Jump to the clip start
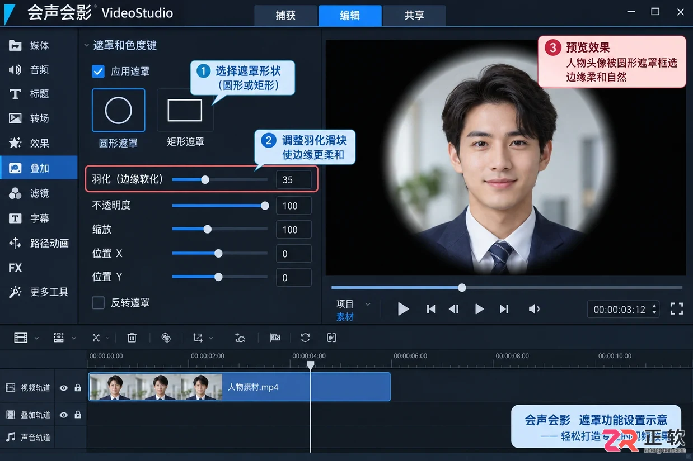The height and width of the screenshot is (461, 693). [430, 309]
